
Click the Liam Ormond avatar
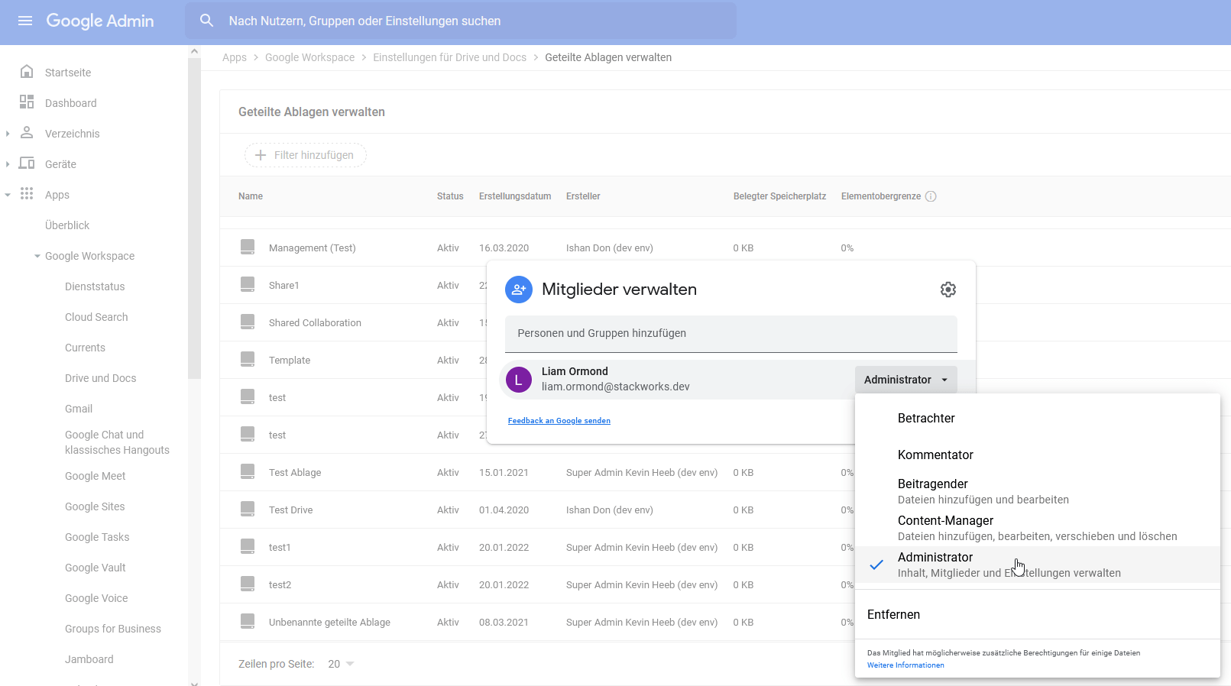[519, 379]
